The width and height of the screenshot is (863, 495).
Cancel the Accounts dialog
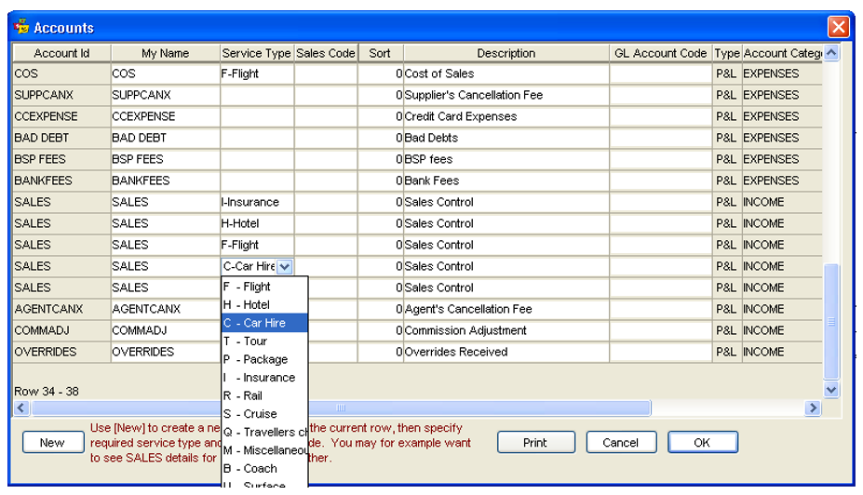coord(621,442)
